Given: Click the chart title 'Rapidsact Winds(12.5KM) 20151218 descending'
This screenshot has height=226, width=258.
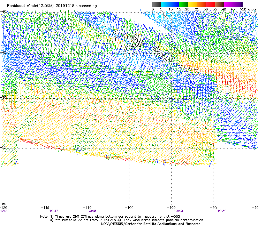Looking at the screenshot, I should (x=52, y=6).
